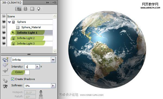Collapse the Sphere tree triangle
The width and height of the screenshot is (163, 99).
[x=9, y=22]
